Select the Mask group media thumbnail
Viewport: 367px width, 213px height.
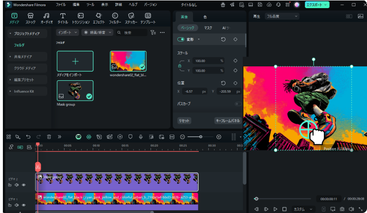pyautogui.click(x=75, y=91)
